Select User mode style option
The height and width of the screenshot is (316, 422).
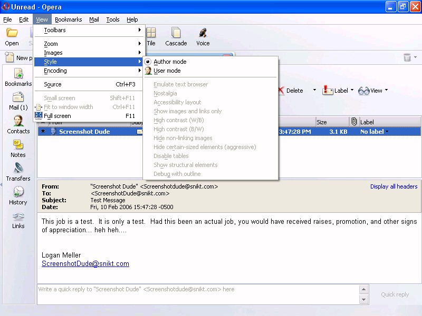(x=167, y=71)
